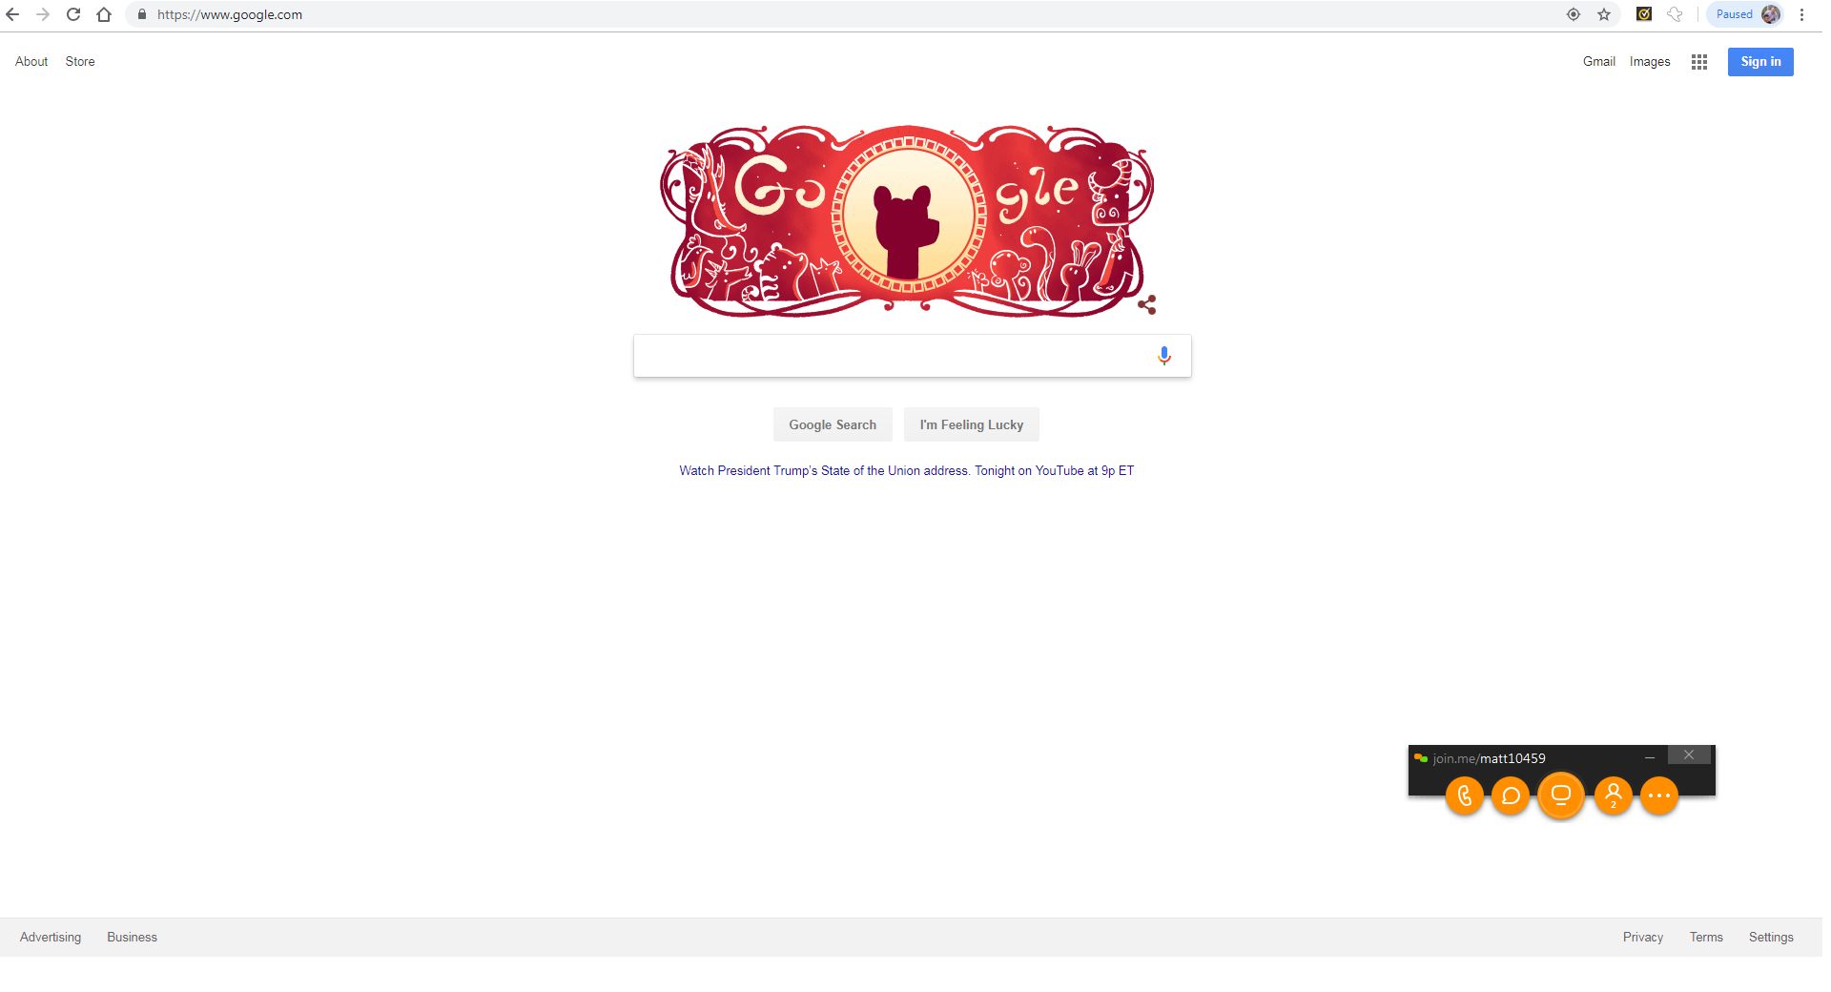Open the join.me more options ellipsis
Image resolution: width=1831 pixels, height=992 pixels.
(x=1659, y=796)
